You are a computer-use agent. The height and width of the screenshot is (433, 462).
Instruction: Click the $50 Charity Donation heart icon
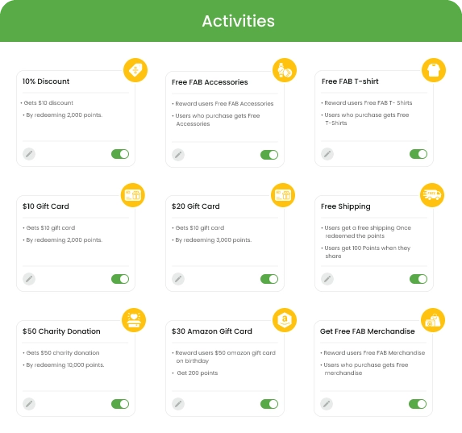point(134,320)
